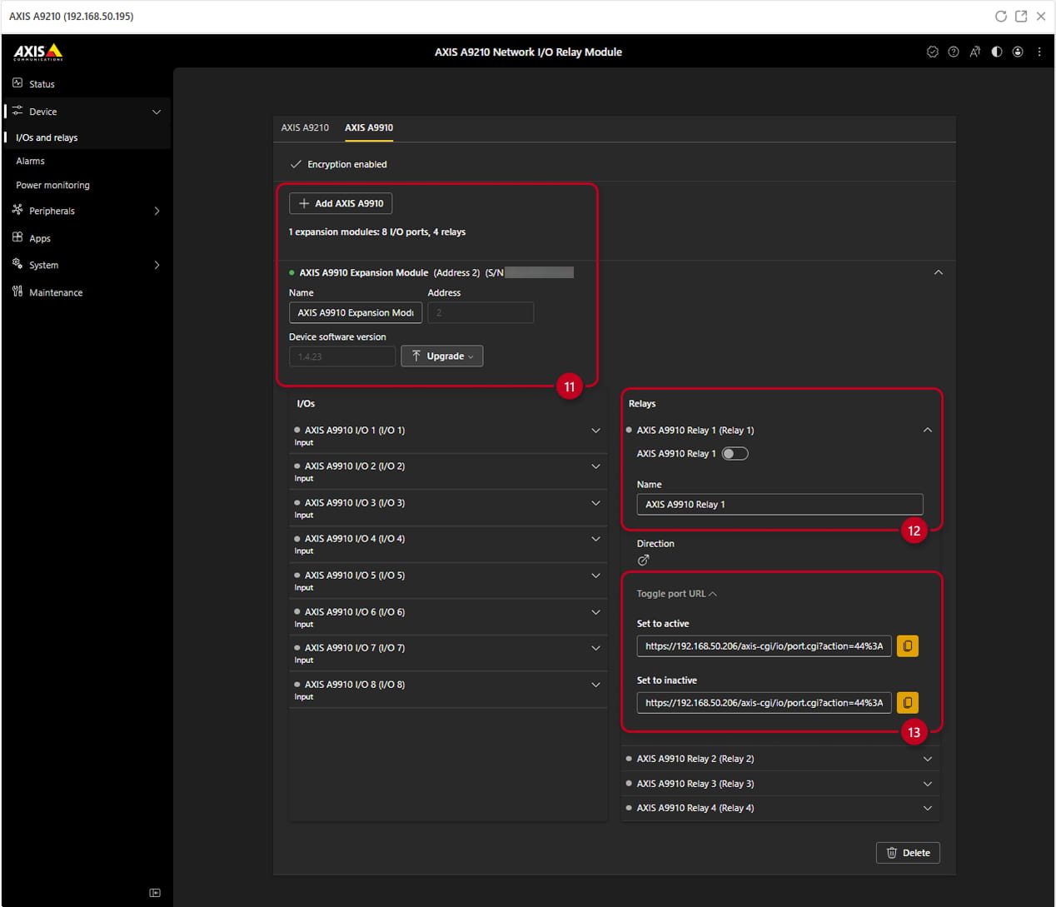Viewport: 1056px width, 907px height.
Task: Click the 'Encryption enabled' text
Action: 347,164
